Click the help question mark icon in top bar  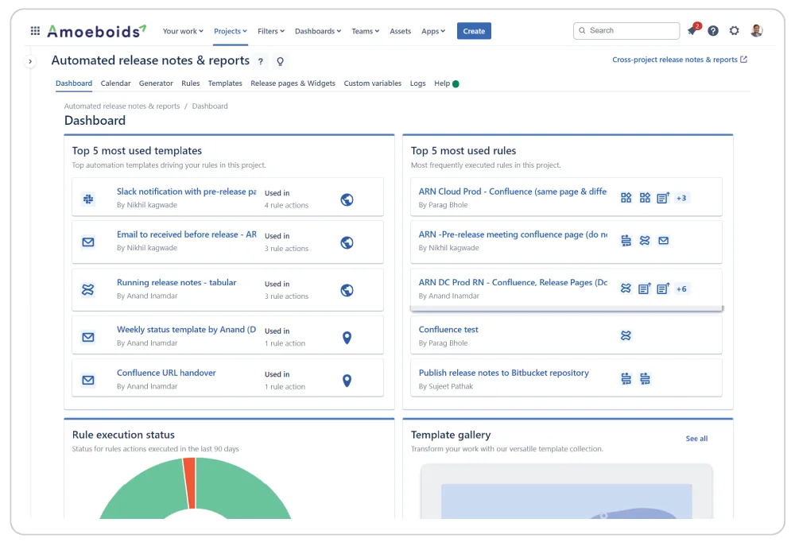pos(713,29)
